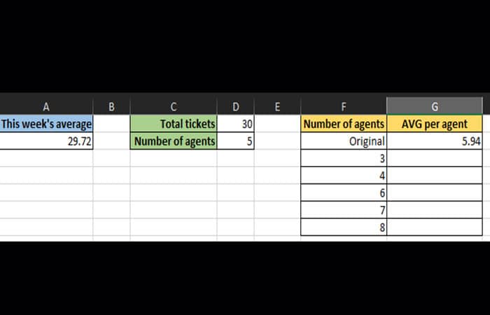Screen dimensions: 490x315
Task: Select the green "Total tickets" cell
Action: click(173, 124)
